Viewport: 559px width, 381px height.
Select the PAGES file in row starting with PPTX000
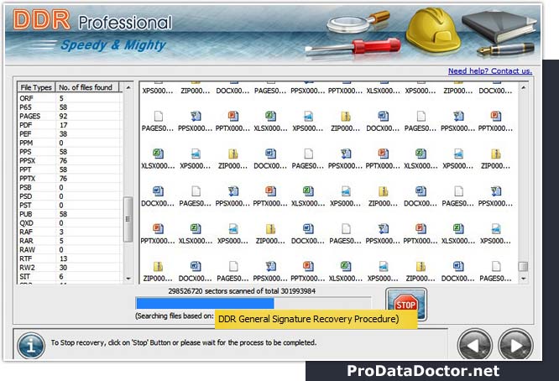click(345, 234)
